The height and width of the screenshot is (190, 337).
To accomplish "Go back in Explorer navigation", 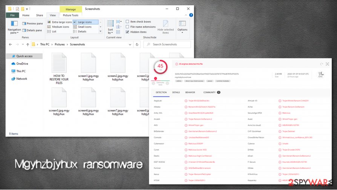I will point(10,44).
